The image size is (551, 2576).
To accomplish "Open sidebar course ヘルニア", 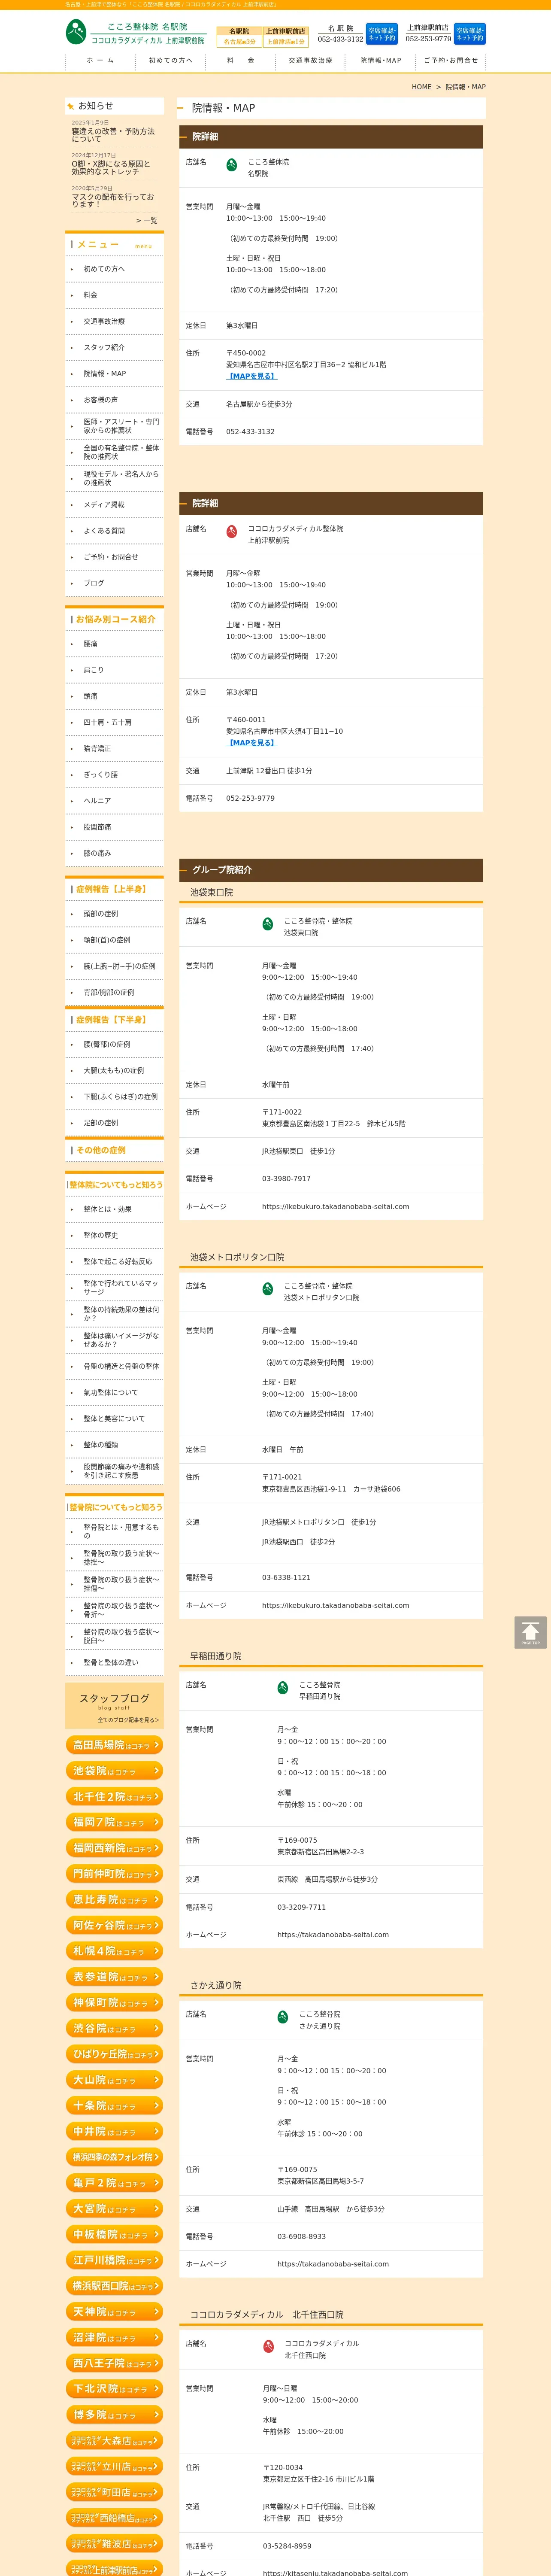I will pyautogui.click(x=114, y=801).
